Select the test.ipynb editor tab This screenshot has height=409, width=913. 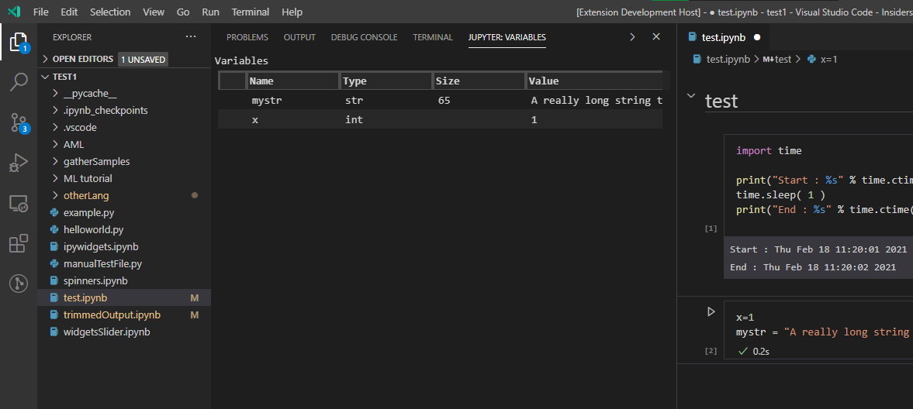point(725,37)
